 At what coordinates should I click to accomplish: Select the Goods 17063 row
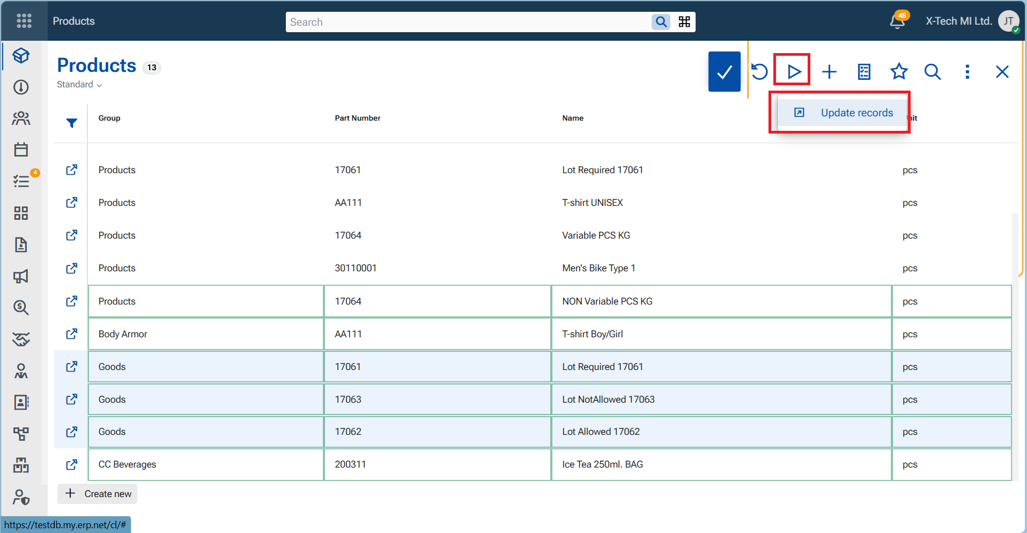point(550,399)
